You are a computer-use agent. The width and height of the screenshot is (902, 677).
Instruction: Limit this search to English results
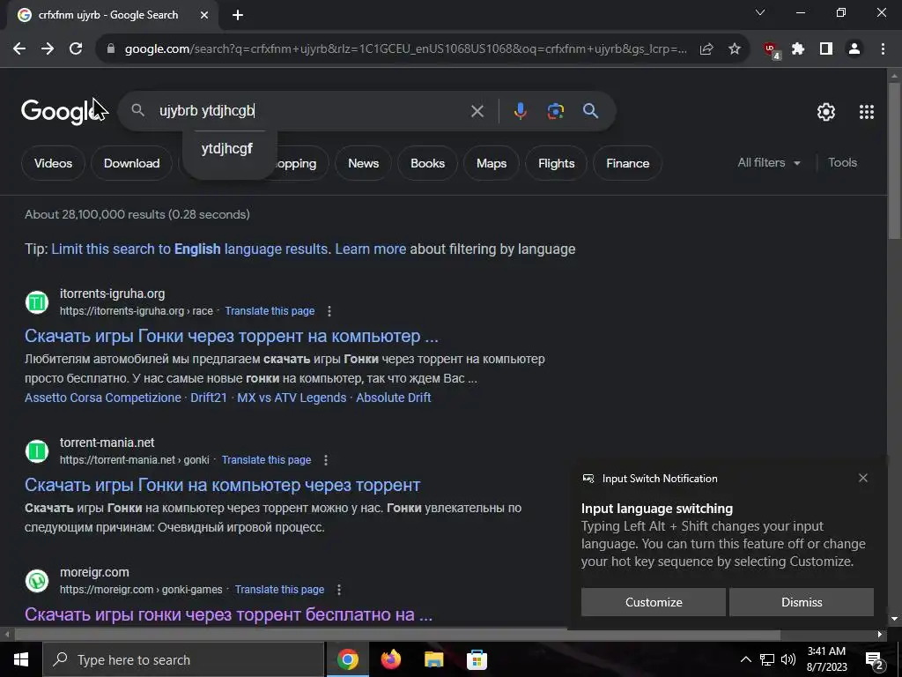[x=190, y=249]
